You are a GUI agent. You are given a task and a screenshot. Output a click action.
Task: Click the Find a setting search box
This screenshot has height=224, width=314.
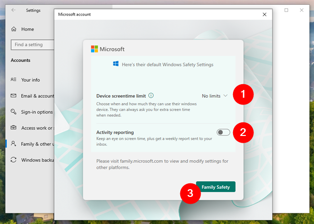click(32, 45)
